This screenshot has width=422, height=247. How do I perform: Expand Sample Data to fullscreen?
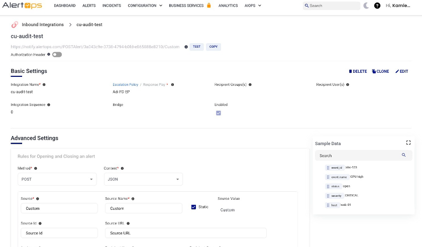point(408,143)
